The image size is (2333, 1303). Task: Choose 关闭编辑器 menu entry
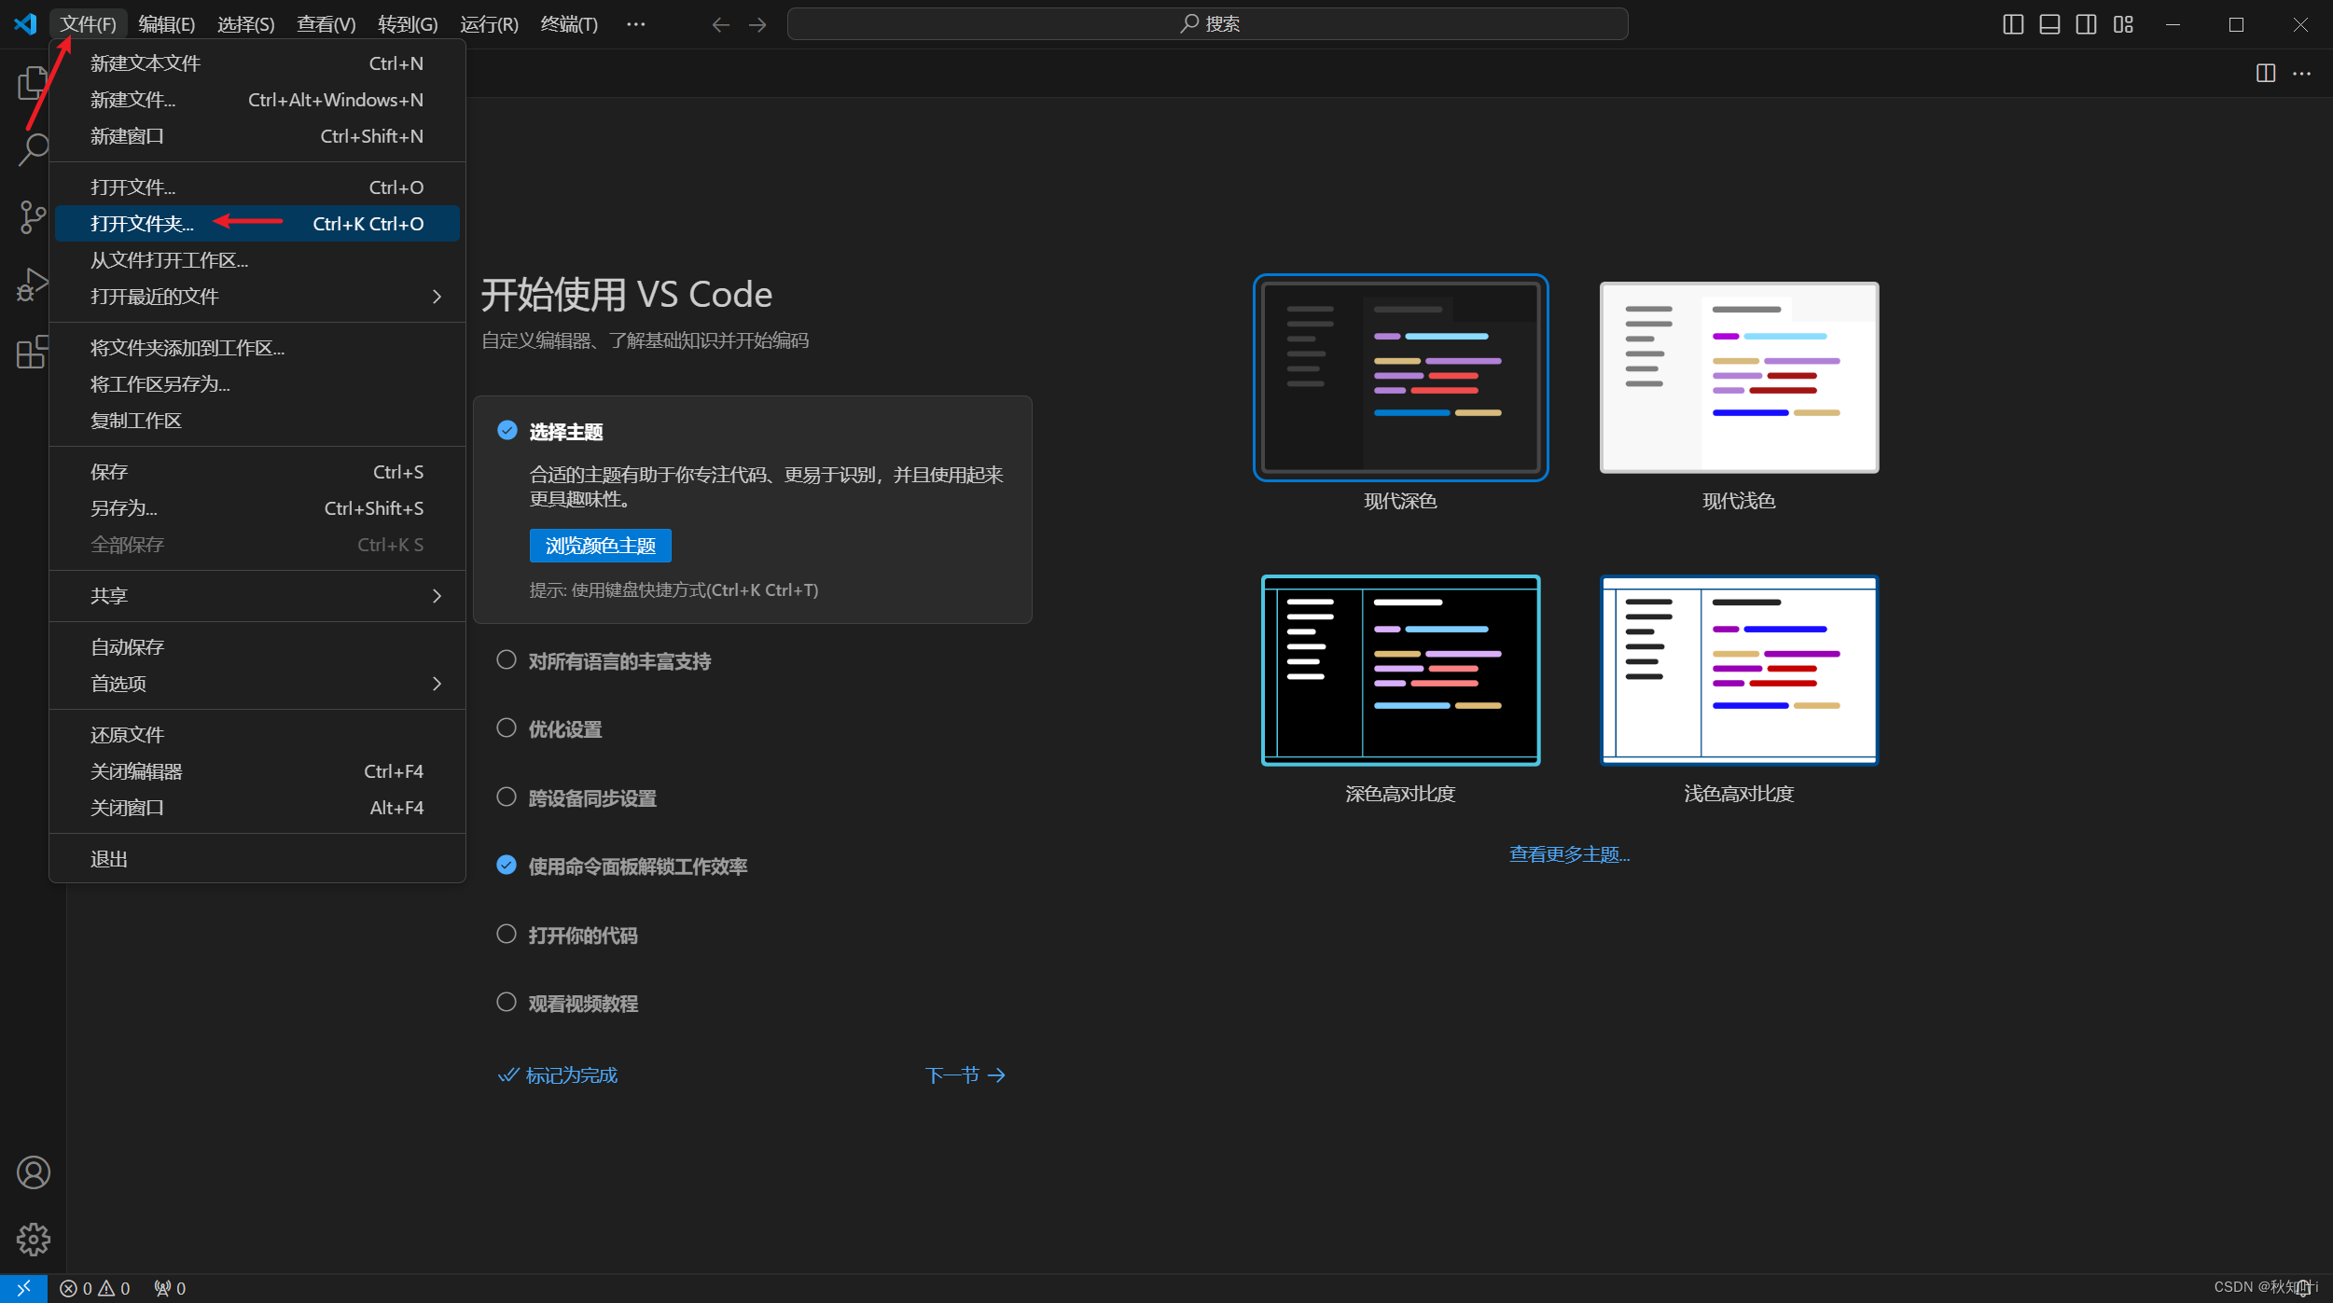[x=257, y=771]
